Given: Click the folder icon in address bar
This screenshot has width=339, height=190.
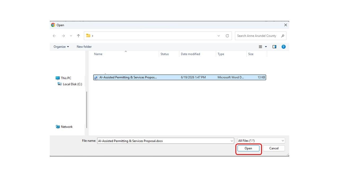Looking at the screenshot, I should 88,36.
